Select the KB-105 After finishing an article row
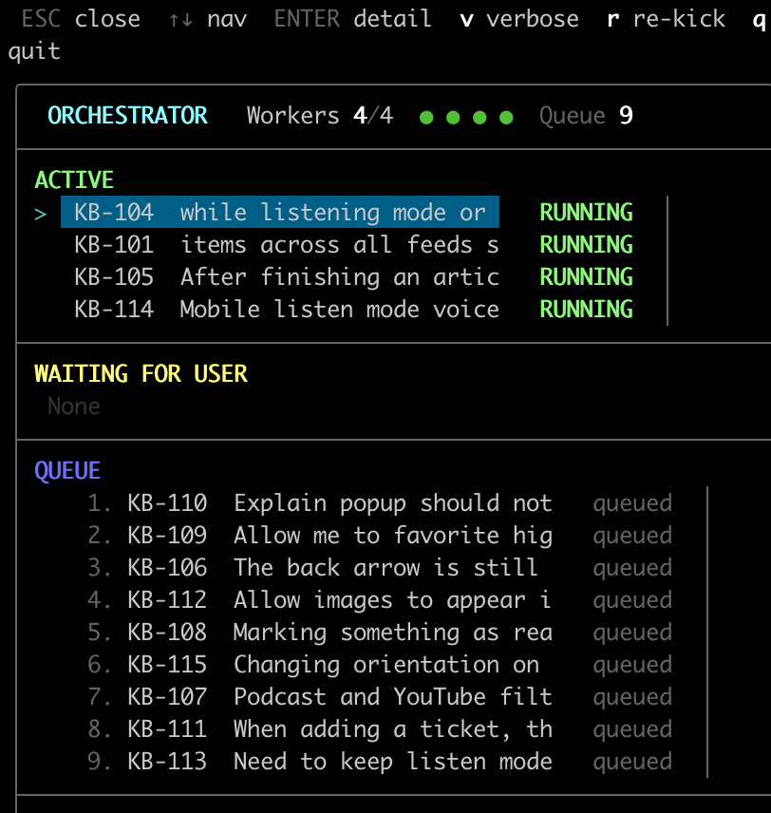Screen dimensions: 771x813 tap(286, 277)
